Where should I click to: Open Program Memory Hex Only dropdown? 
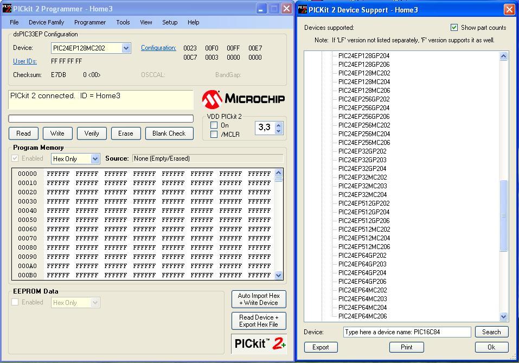[x=95, y=158]
